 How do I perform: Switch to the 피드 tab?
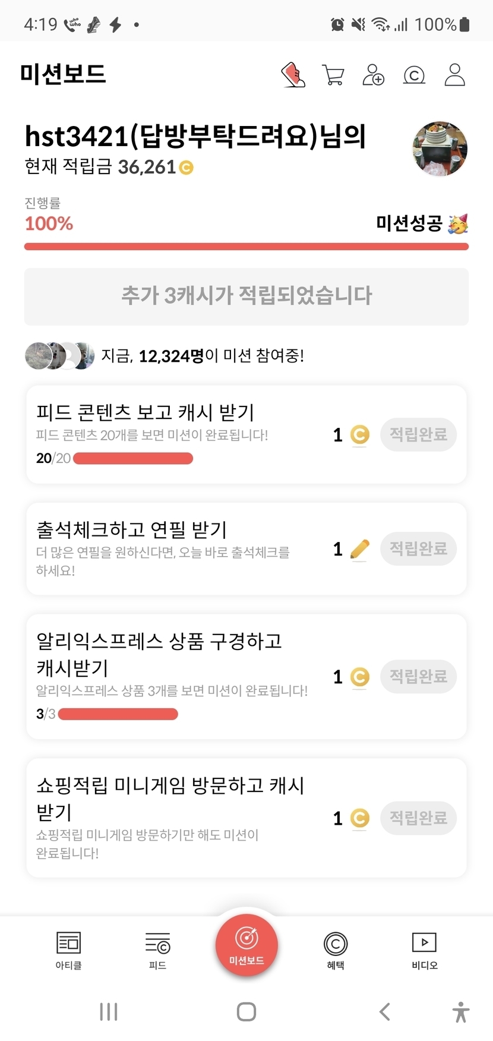tap(157, 949)
